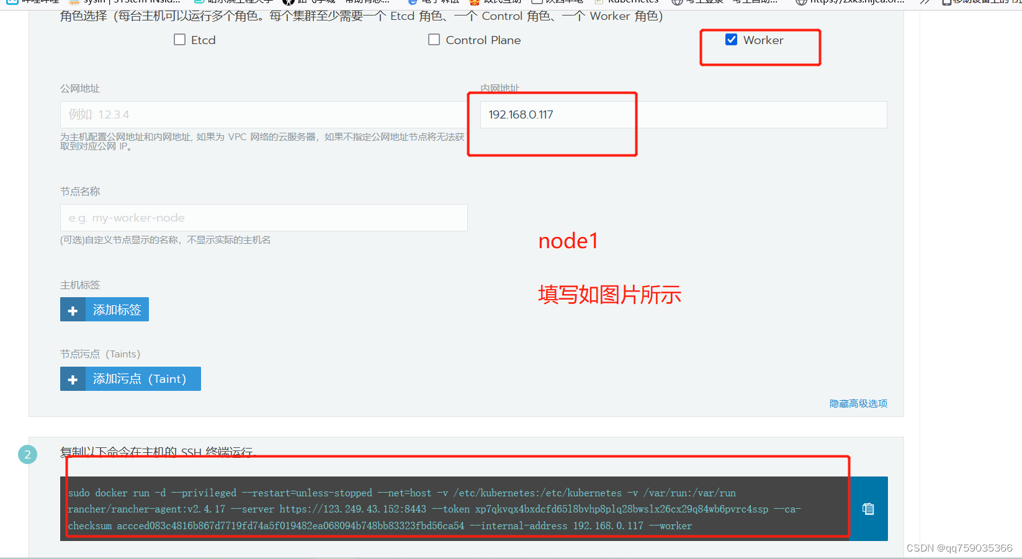Click the 主机标签 section label
This screenshot has width=1022, height=559.
[80, 285]
